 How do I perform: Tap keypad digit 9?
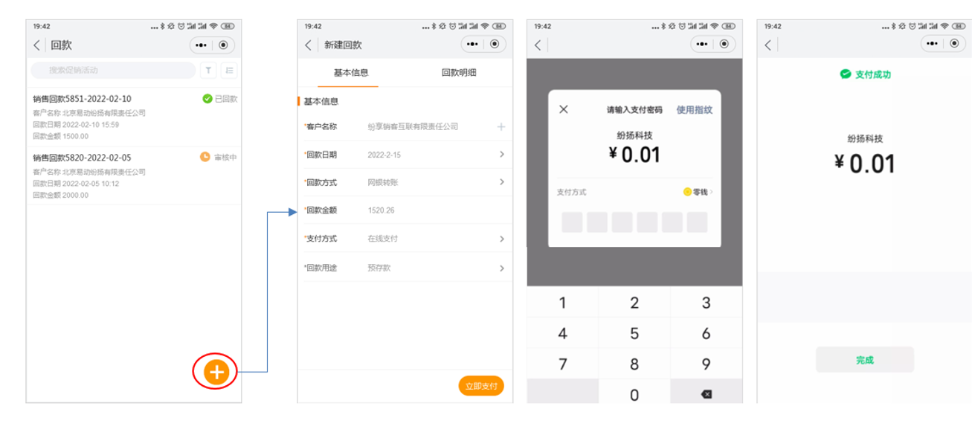click(707, 364)
